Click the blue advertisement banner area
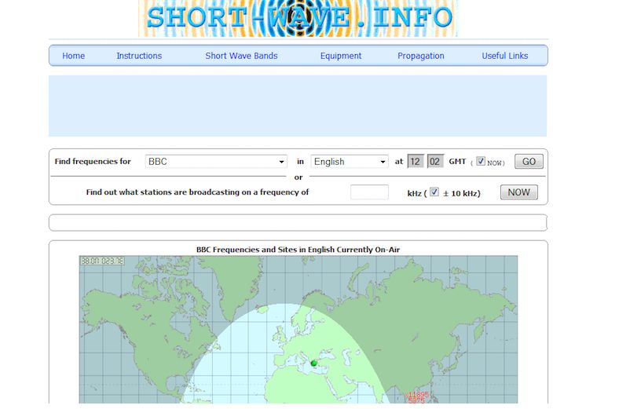630x409 pixels. [298, 106]
